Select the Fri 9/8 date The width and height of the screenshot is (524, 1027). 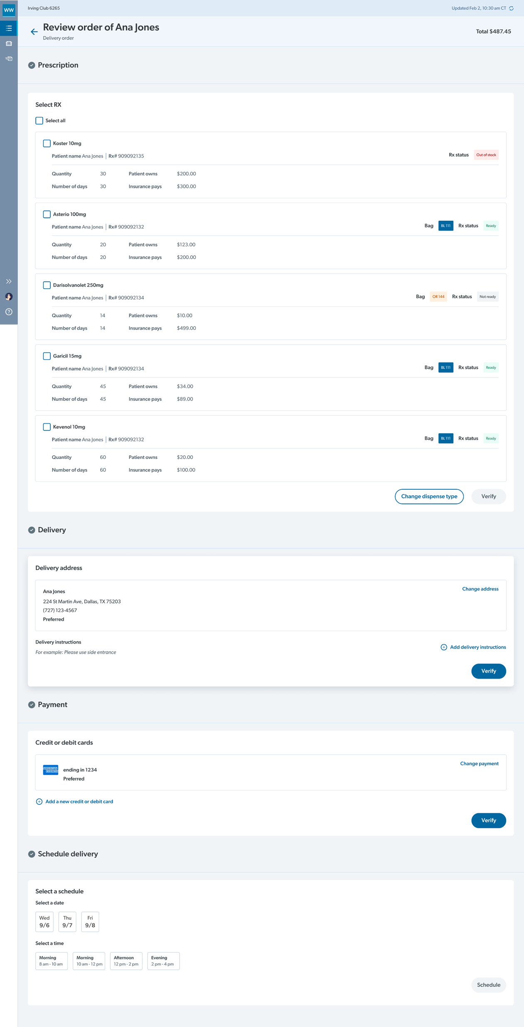click(x=90, y=922)
